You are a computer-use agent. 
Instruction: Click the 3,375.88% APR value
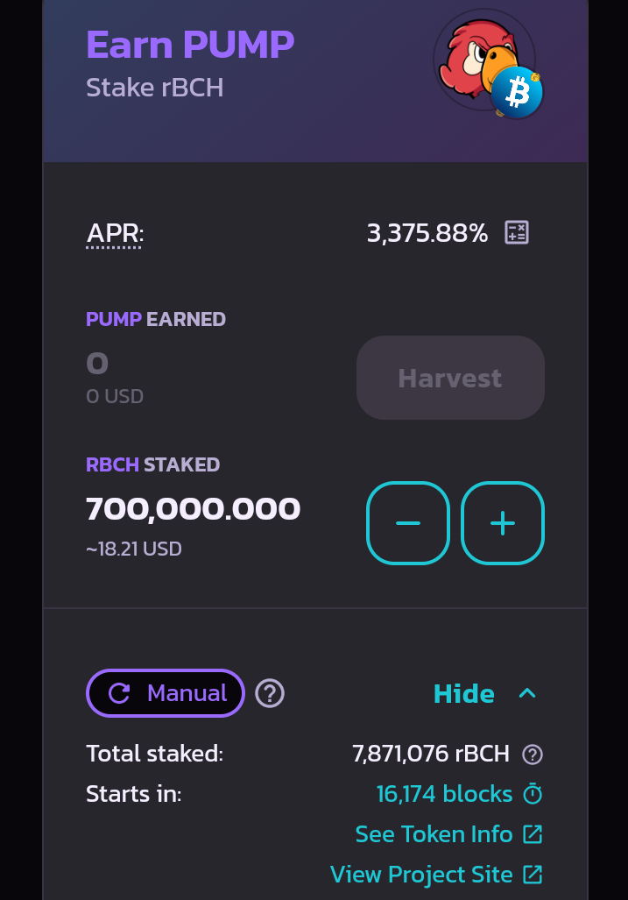(427, 233)
